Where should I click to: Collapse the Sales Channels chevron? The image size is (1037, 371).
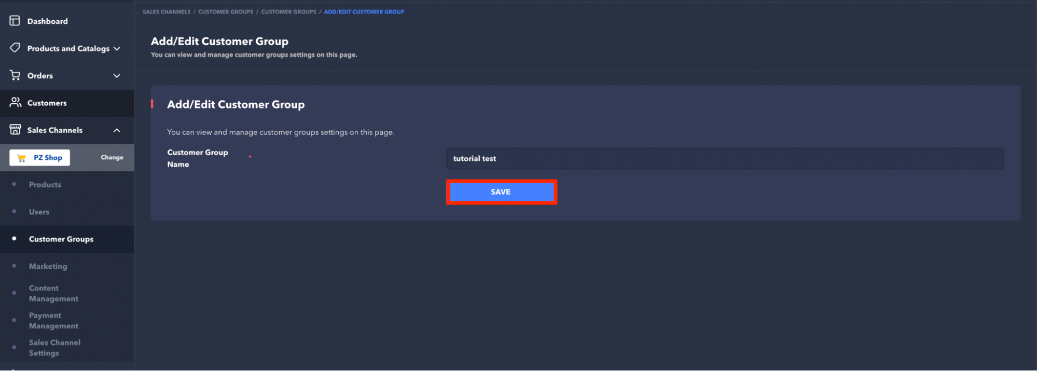tap(117, 130)
